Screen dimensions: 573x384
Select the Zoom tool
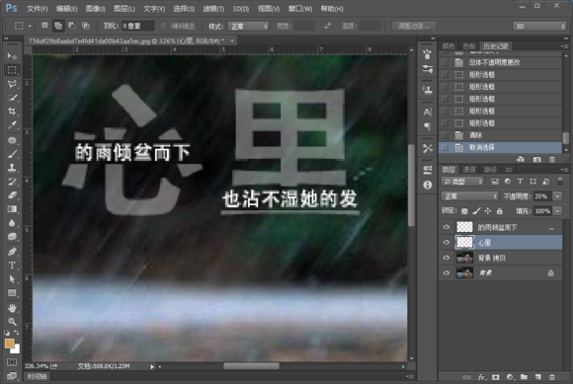[12, 322]
